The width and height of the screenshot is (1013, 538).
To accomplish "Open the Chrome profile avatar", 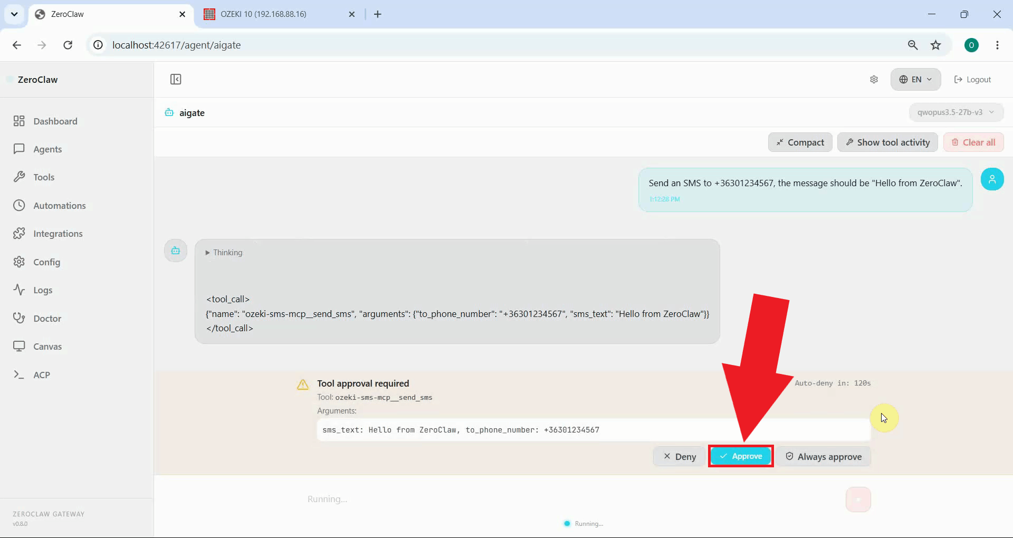I will pos(971,45).
